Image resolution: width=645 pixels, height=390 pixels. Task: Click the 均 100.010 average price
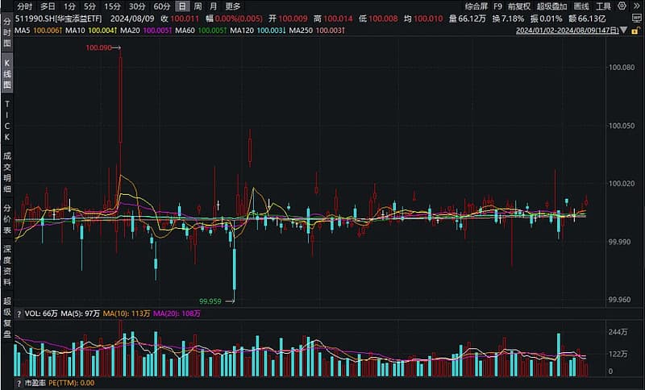coord(423,19)
